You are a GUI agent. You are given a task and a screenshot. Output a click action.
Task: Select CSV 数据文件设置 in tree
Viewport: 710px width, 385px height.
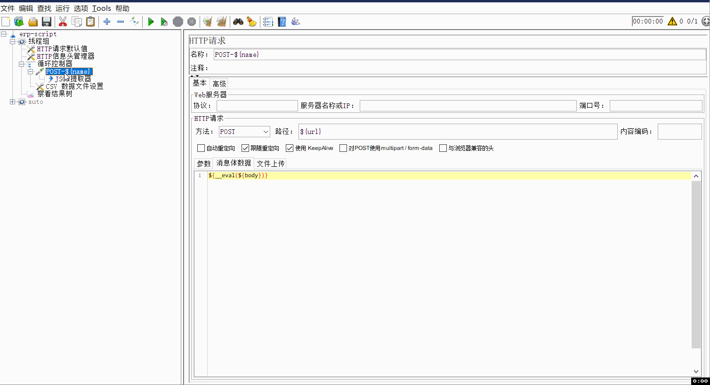74,86
